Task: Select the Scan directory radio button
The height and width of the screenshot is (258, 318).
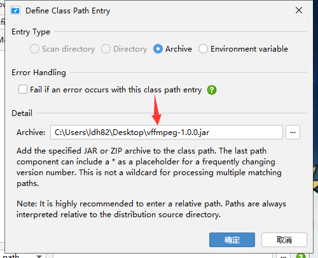Action: [34, 49]
